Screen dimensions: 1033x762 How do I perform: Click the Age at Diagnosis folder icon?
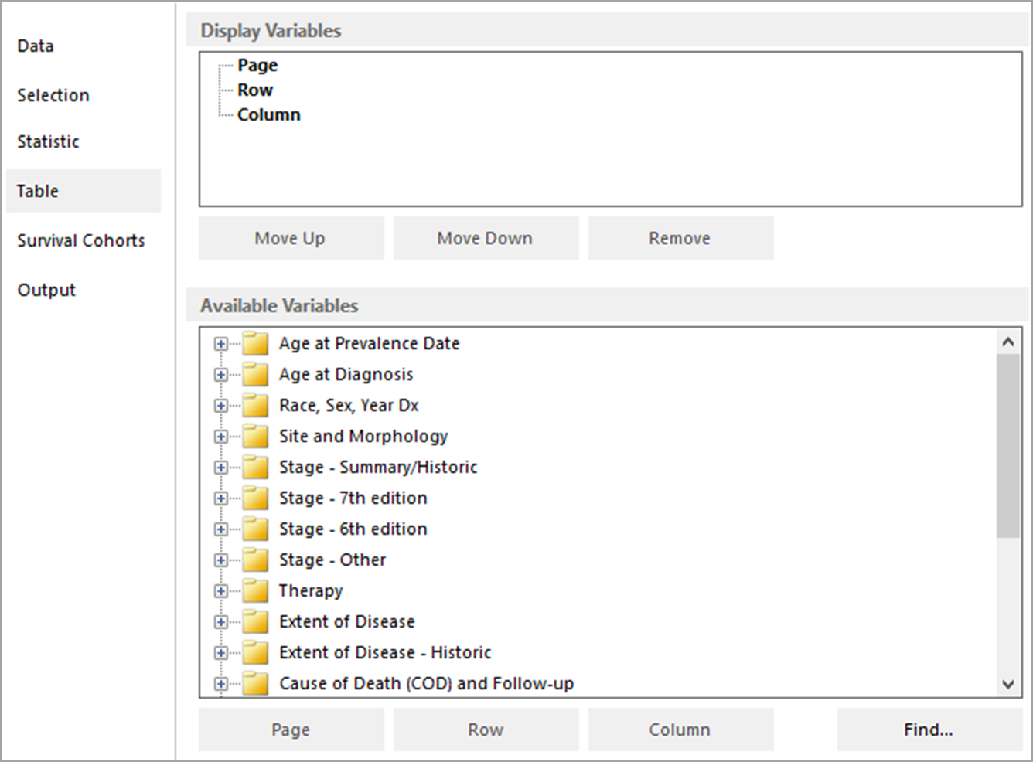tap(255, 375)
